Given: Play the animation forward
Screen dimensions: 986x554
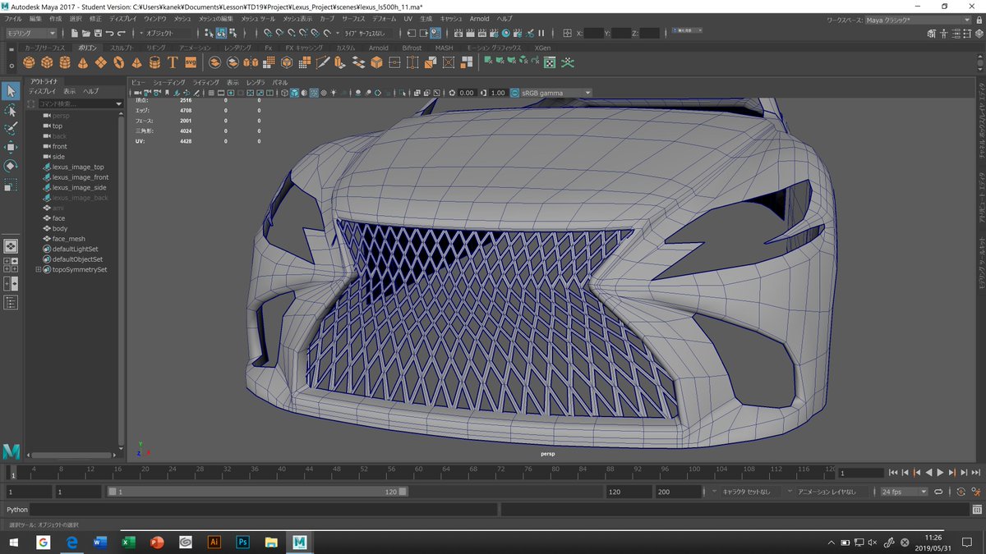Looking at the screenshot, I should [941, 473].
